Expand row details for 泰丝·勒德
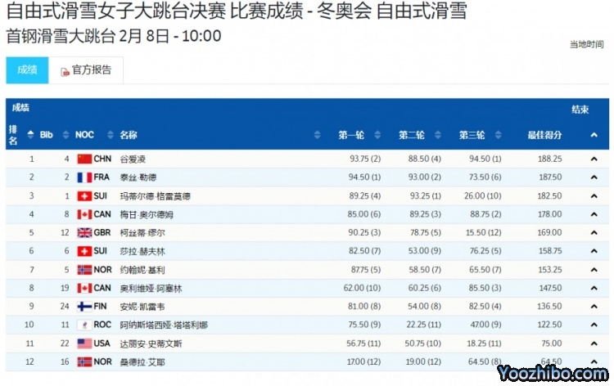Viewport: 614px width, 386px height. 593,177
